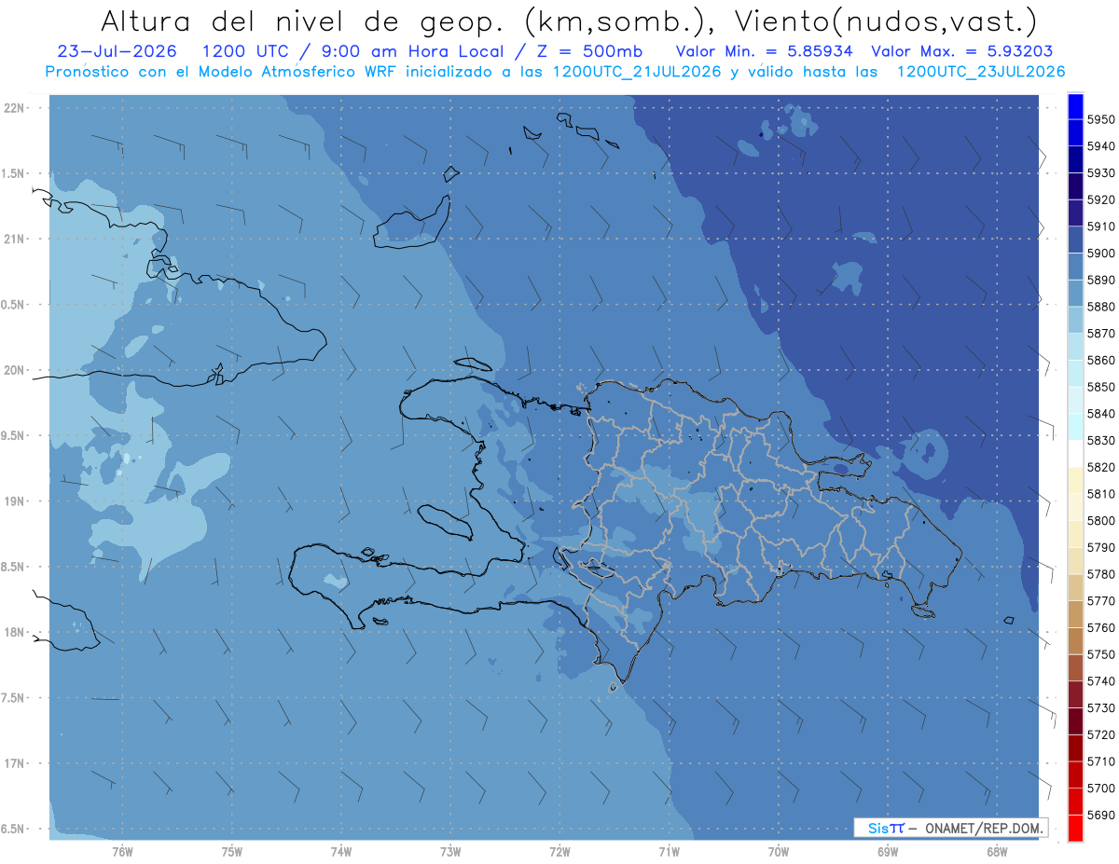Click the '74W' longitude label
The image size is (1119, 864).
point(341,851)
